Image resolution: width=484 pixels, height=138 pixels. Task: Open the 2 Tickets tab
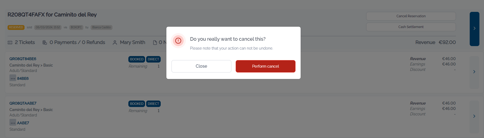click(x=22, y=42)
